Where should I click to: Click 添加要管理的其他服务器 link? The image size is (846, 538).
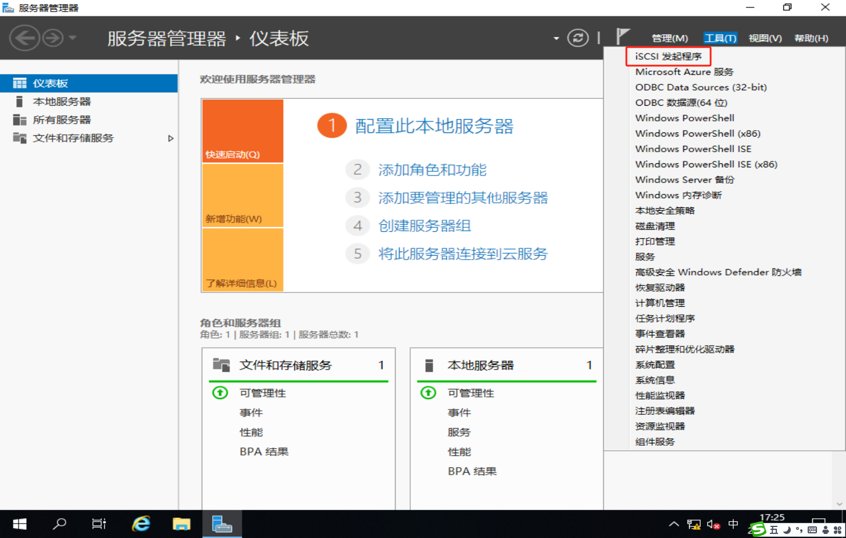[463, 198]
